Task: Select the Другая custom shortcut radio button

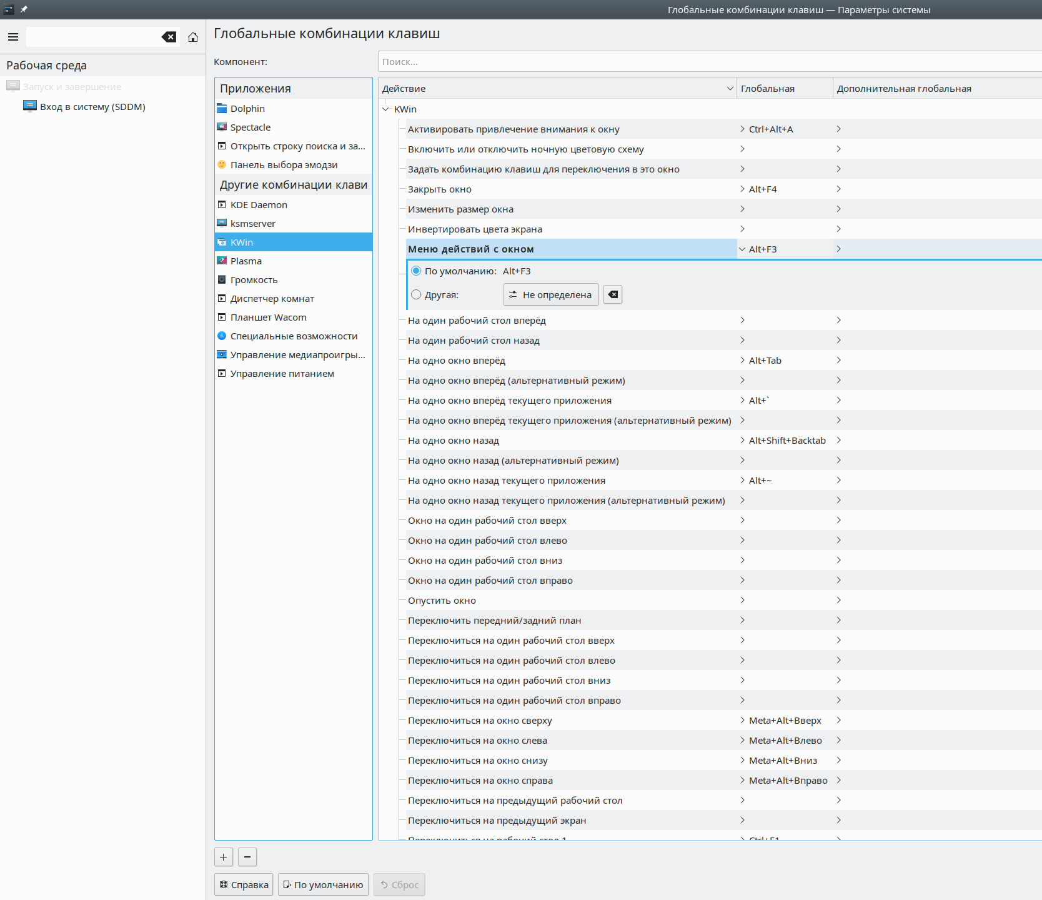Action: coord(416,294)
